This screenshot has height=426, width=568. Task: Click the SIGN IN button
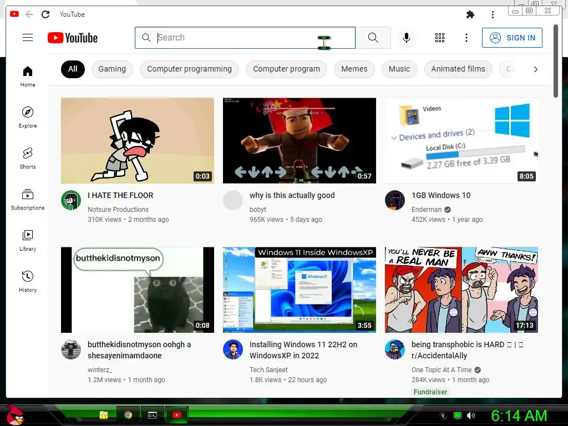click(x=512, y=38)
